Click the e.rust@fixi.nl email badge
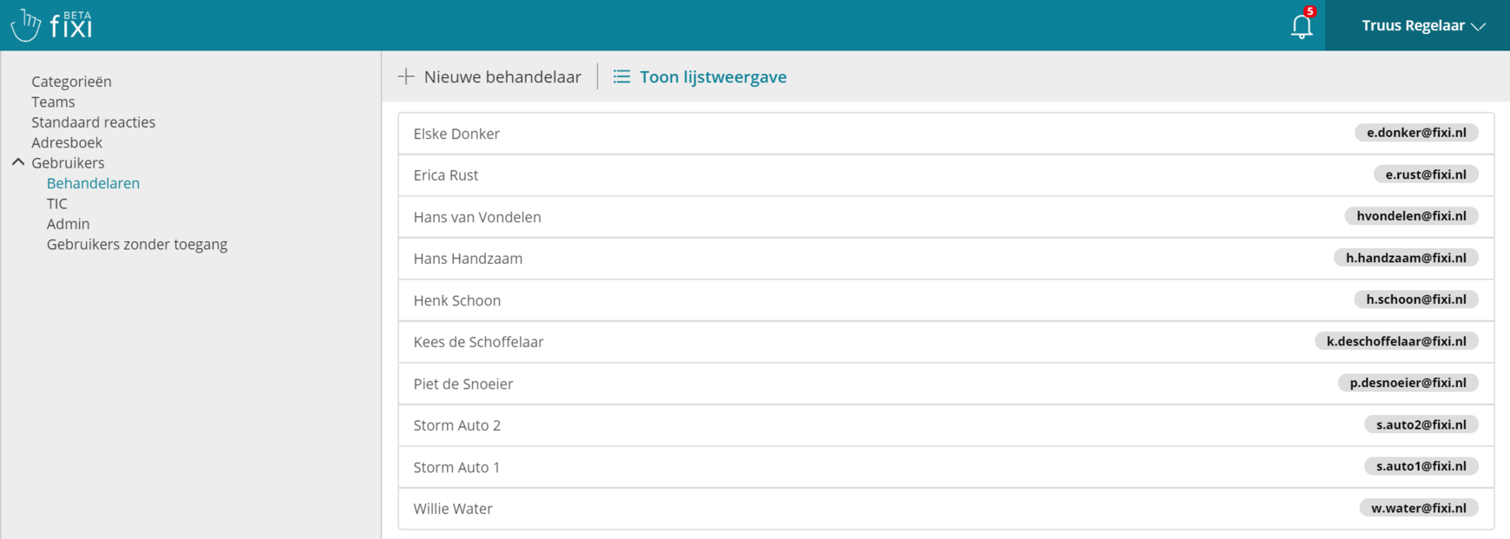The height and width of the screenshot is (539, 1510). [1425, 174]
